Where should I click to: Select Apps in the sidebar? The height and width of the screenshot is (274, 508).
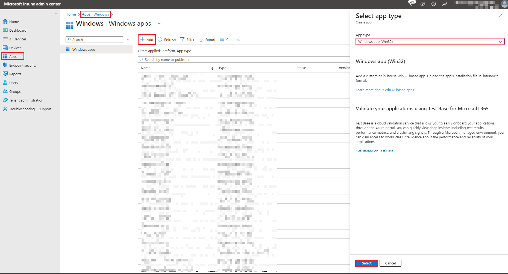click(x=13, y=56)
